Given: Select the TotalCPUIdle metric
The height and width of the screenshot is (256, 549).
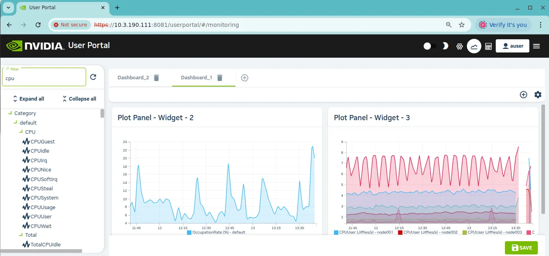Looking at the screenshot, I should 46,244.
